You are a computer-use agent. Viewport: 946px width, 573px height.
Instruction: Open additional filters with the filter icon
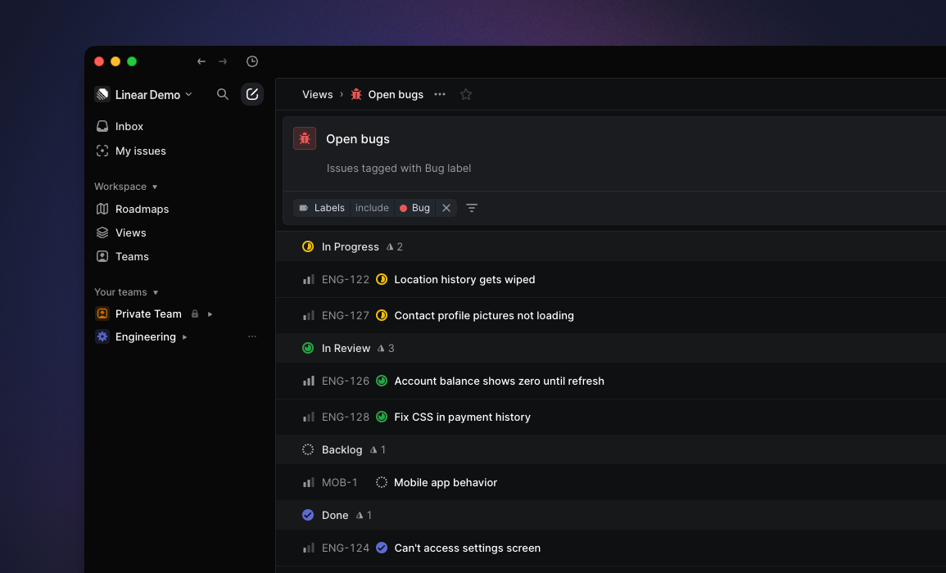coord(472,208)
